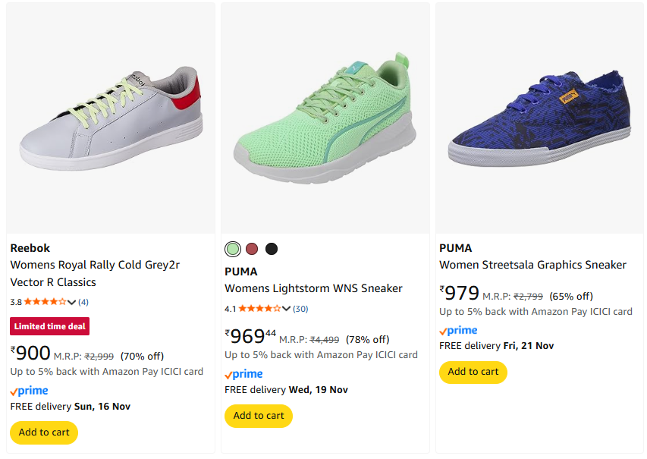Image resolution: width=647 pixels, height=459 pixels.
Task: Click the Prime logo under Reebok listing
Action: click(29, 391)
